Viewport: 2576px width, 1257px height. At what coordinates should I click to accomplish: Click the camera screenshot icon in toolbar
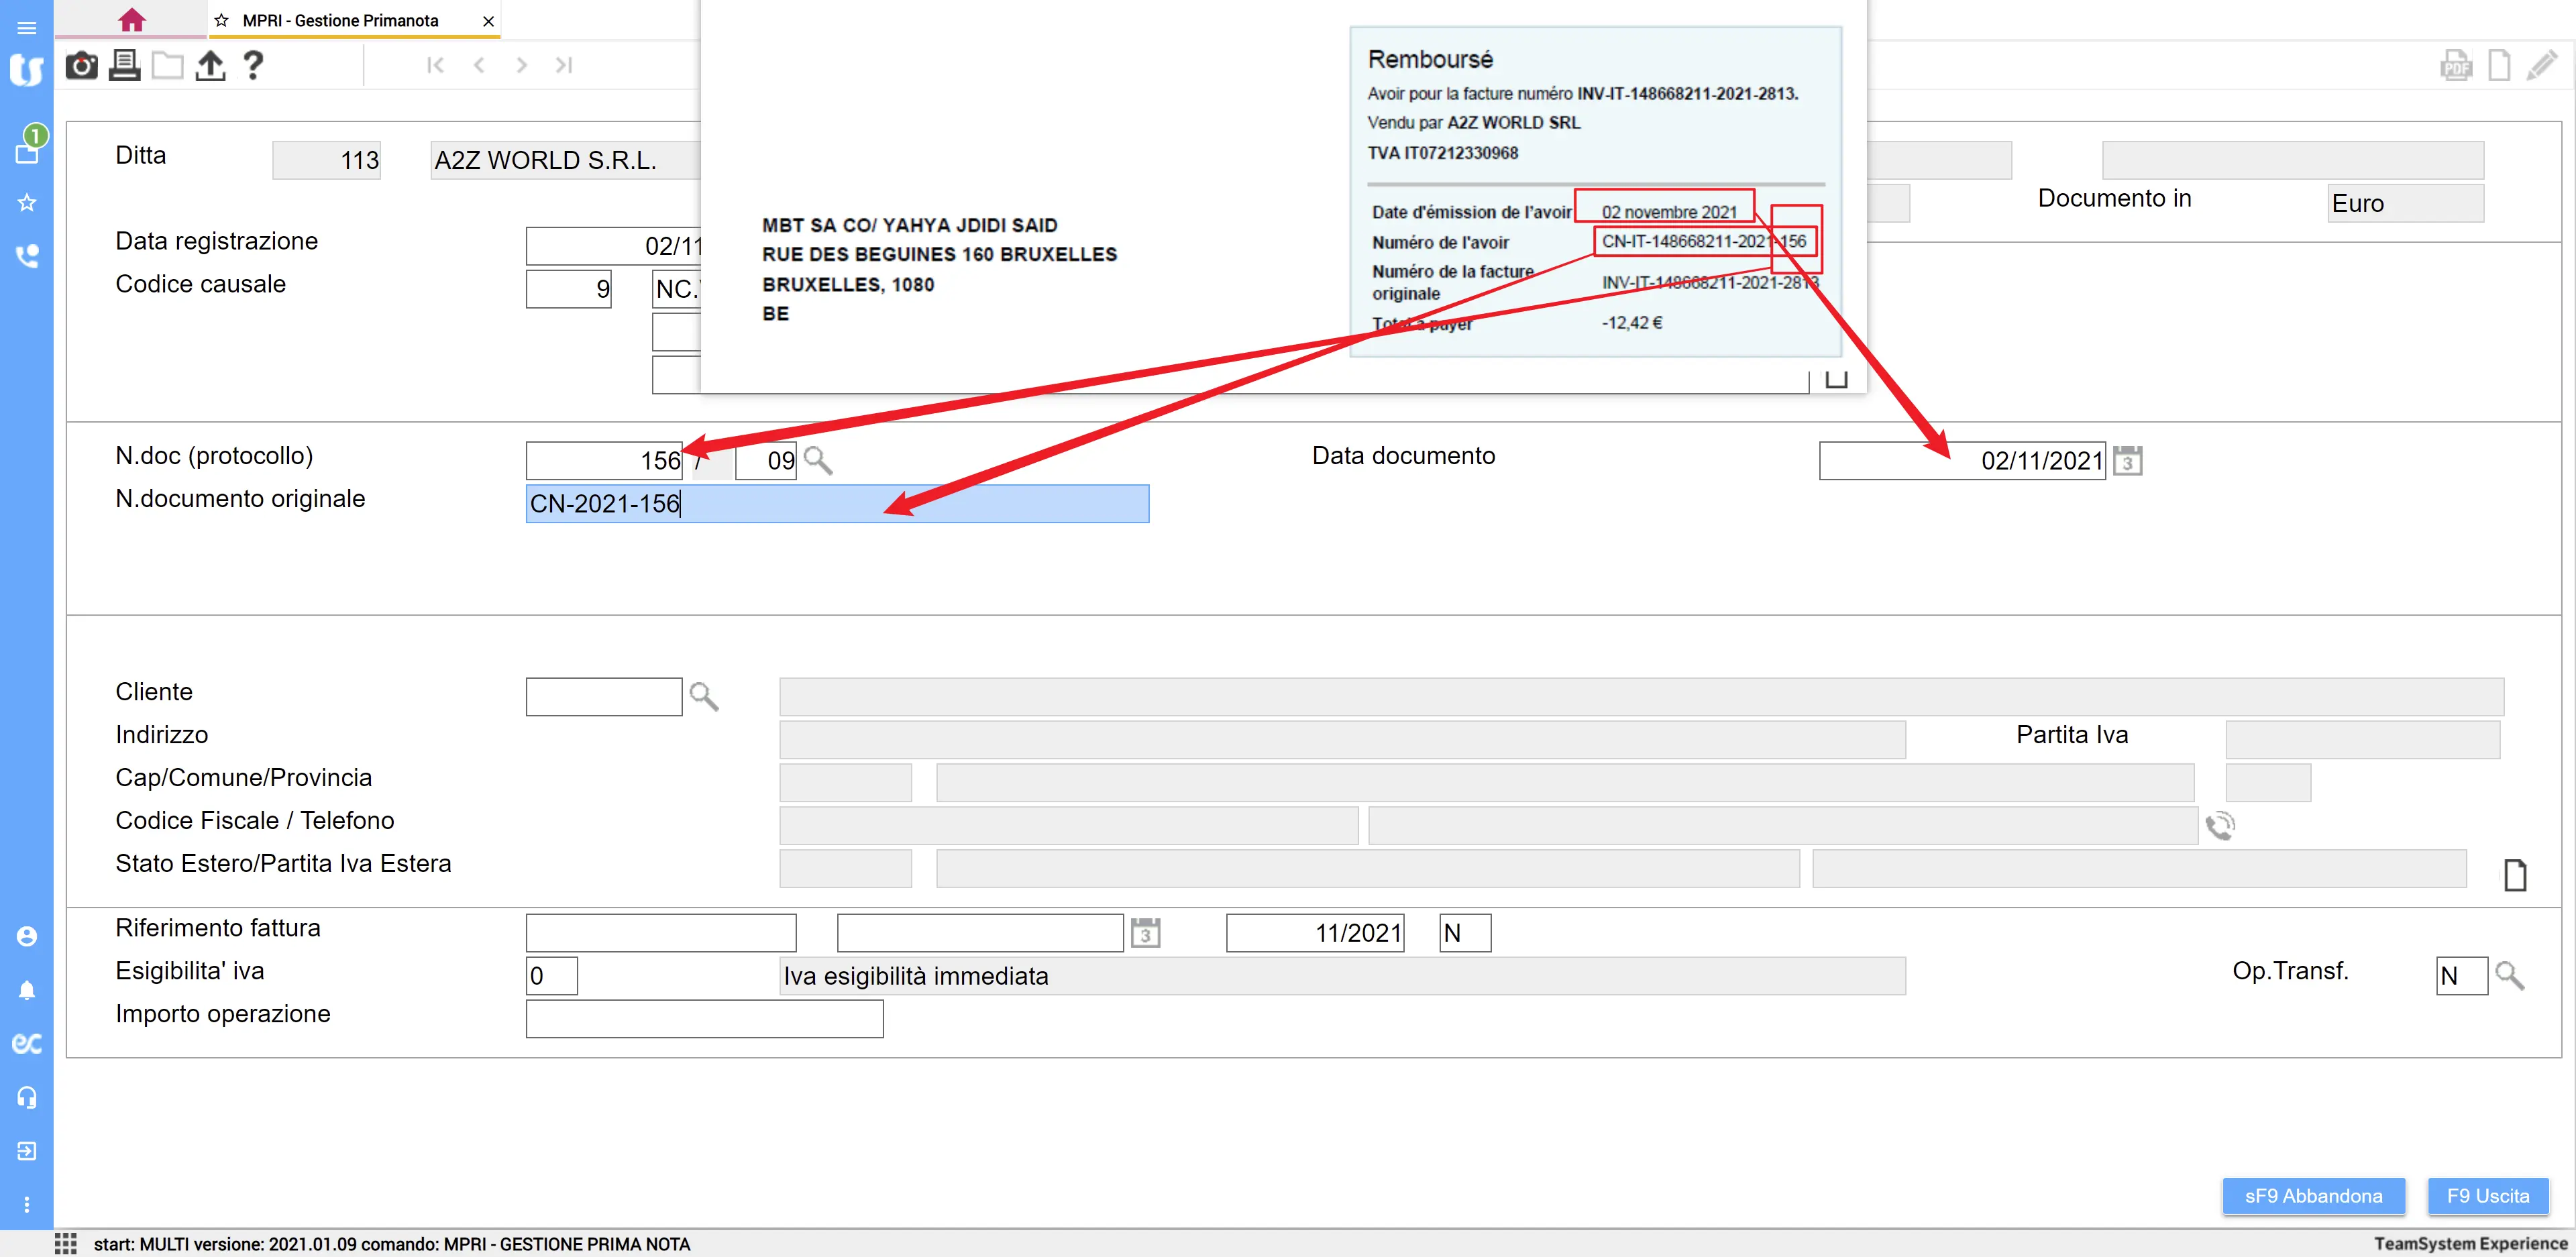81,66
